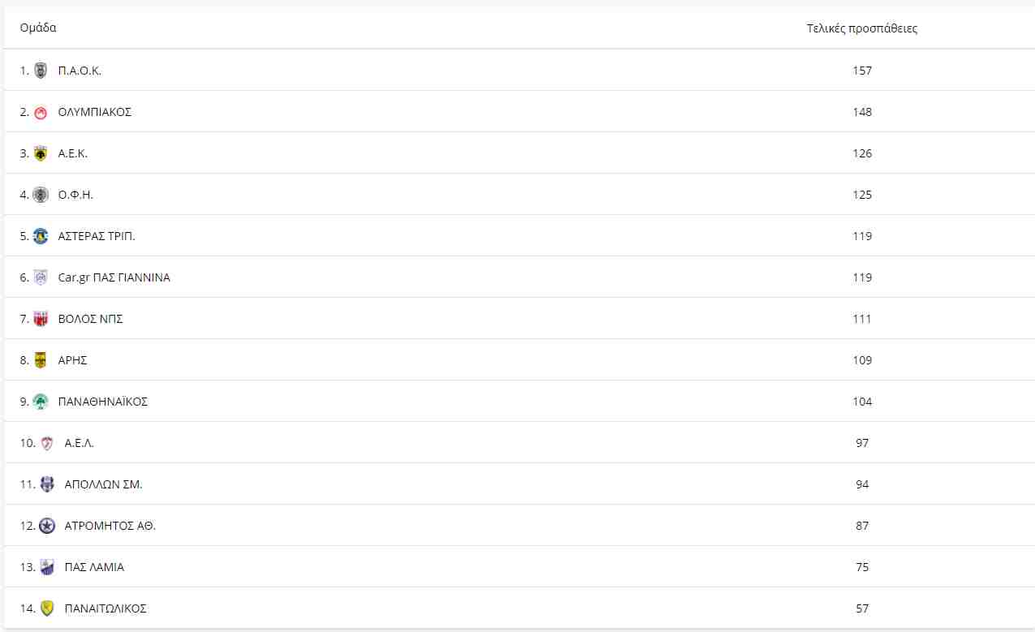Open the ΠΑΝΑΘΗΝΑΪΚΟΣ team name link
Image resolution: width=1035 pixels, height=632 pixels.
pyautogui.click(x=102, y=402)
